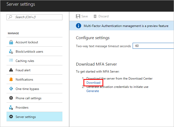This screenshot has width=174, height=127.
Task: Open Account lockout settings
Action: coord(27,42)
